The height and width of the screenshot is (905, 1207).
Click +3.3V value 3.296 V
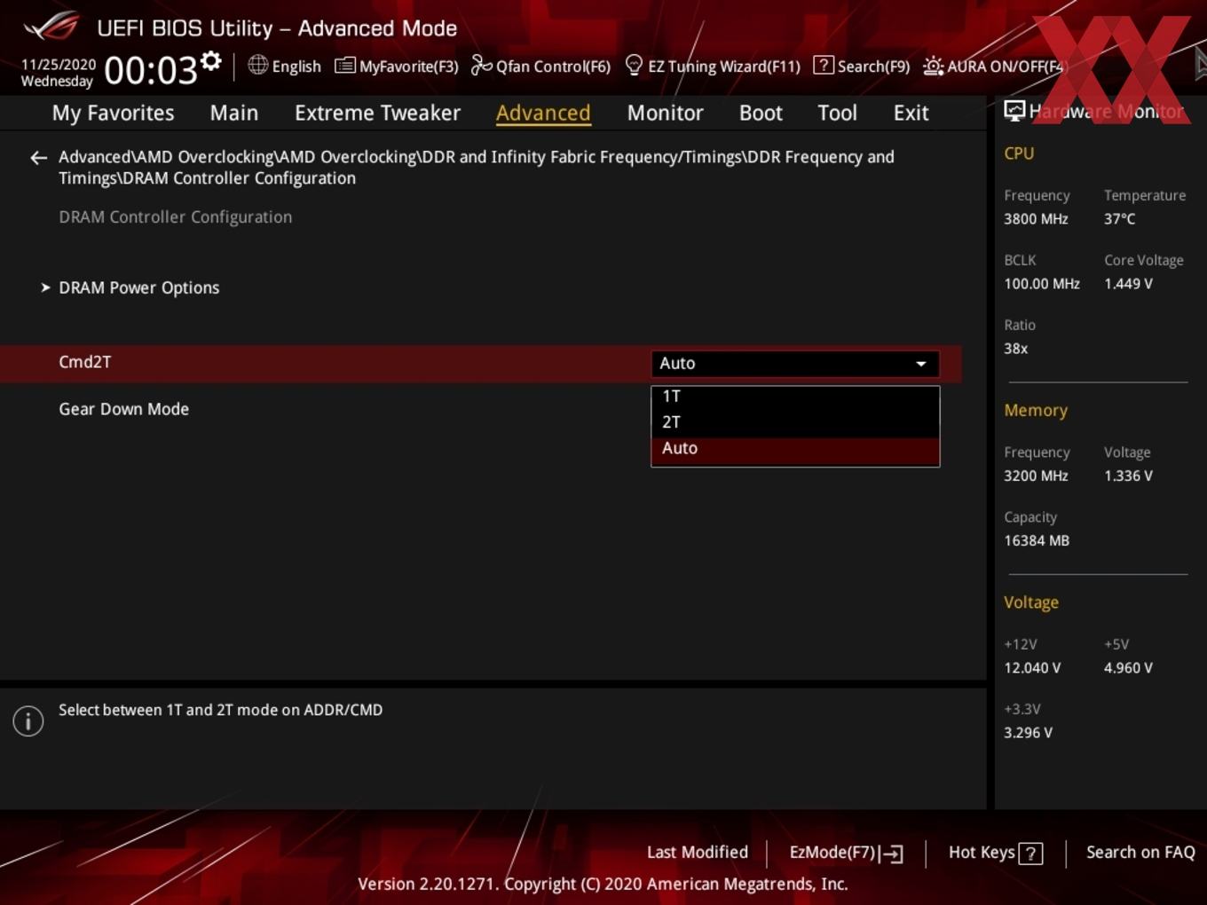pos(1028,733)
